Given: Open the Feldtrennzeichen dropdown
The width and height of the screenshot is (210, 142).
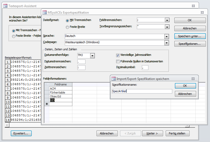Looking at the screenshot, I should point(167,20).
